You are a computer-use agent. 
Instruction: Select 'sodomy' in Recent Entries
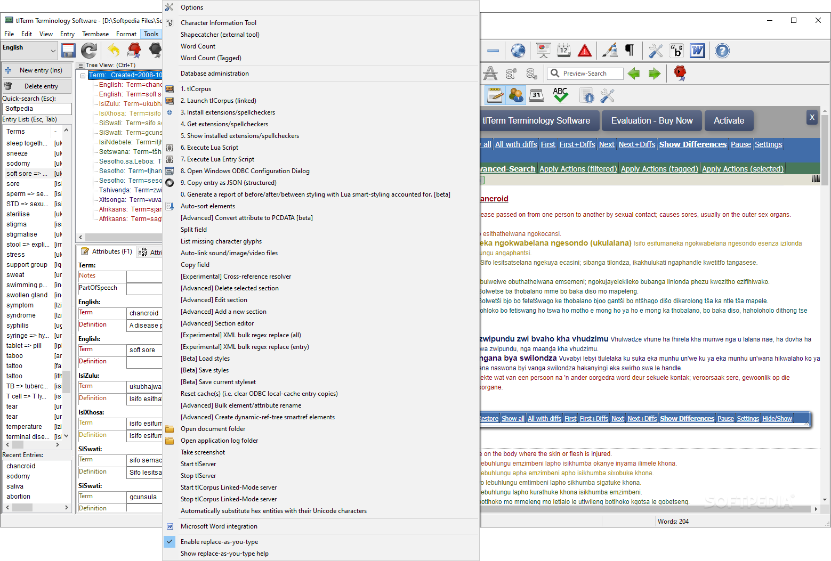[18, 476]
